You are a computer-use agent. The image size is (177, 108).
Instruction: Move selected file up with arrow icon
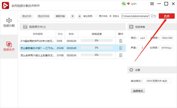click(x=72, y=16)
